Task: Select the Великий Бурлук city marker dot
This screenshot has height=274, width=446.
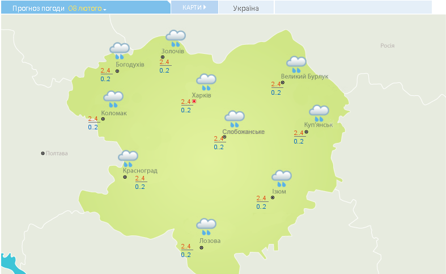Action: click(283, 83)
